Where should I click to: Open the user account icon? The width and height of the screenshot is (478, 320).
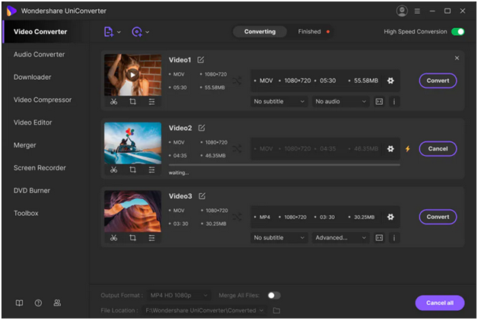[402, 11]
